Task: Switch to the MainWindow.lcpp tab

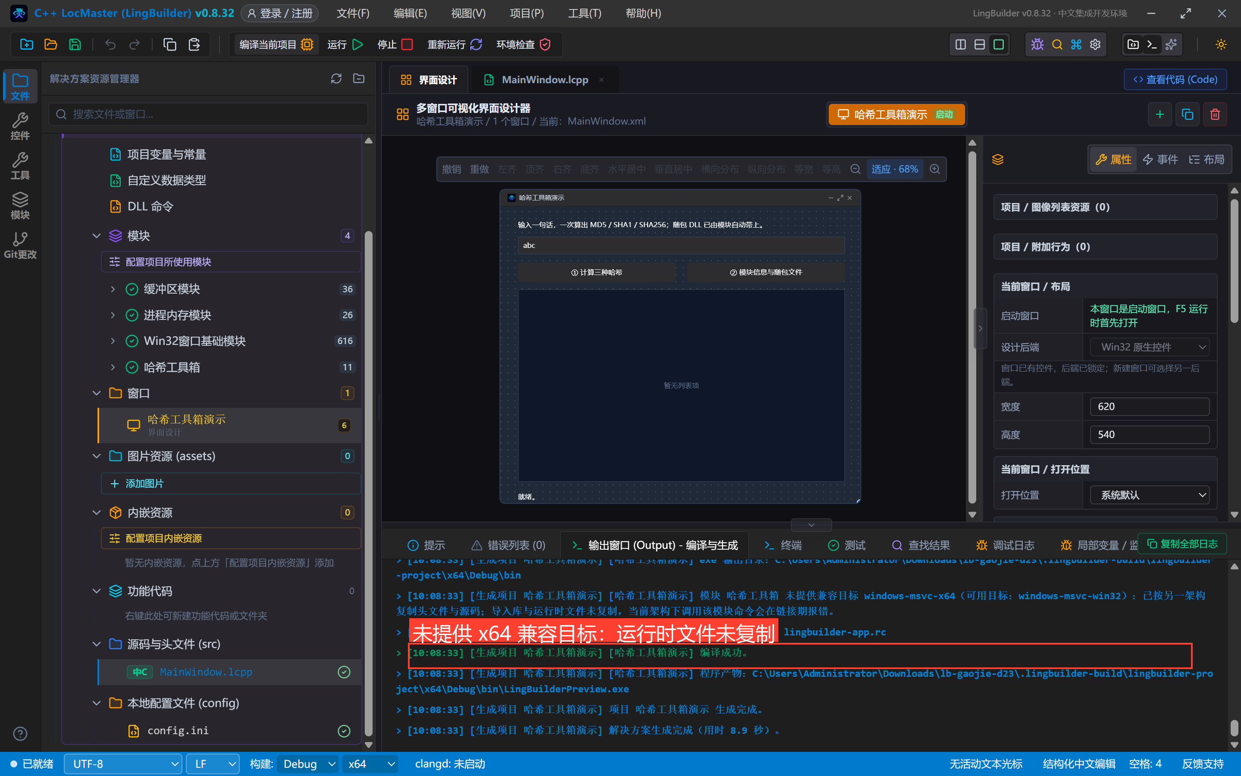Action: tap(544, 80)
